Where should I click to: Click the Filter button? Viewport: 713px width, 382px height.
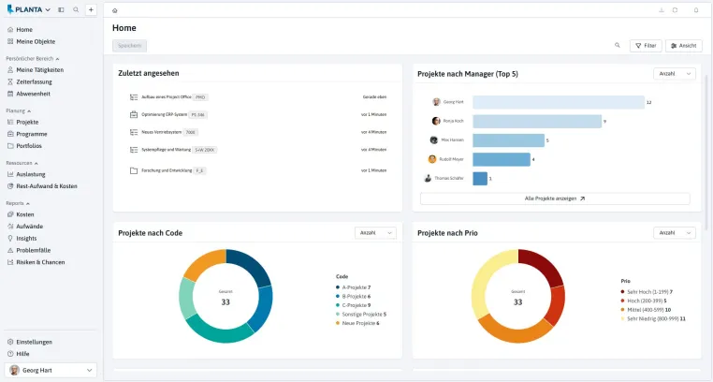(646, 46)
